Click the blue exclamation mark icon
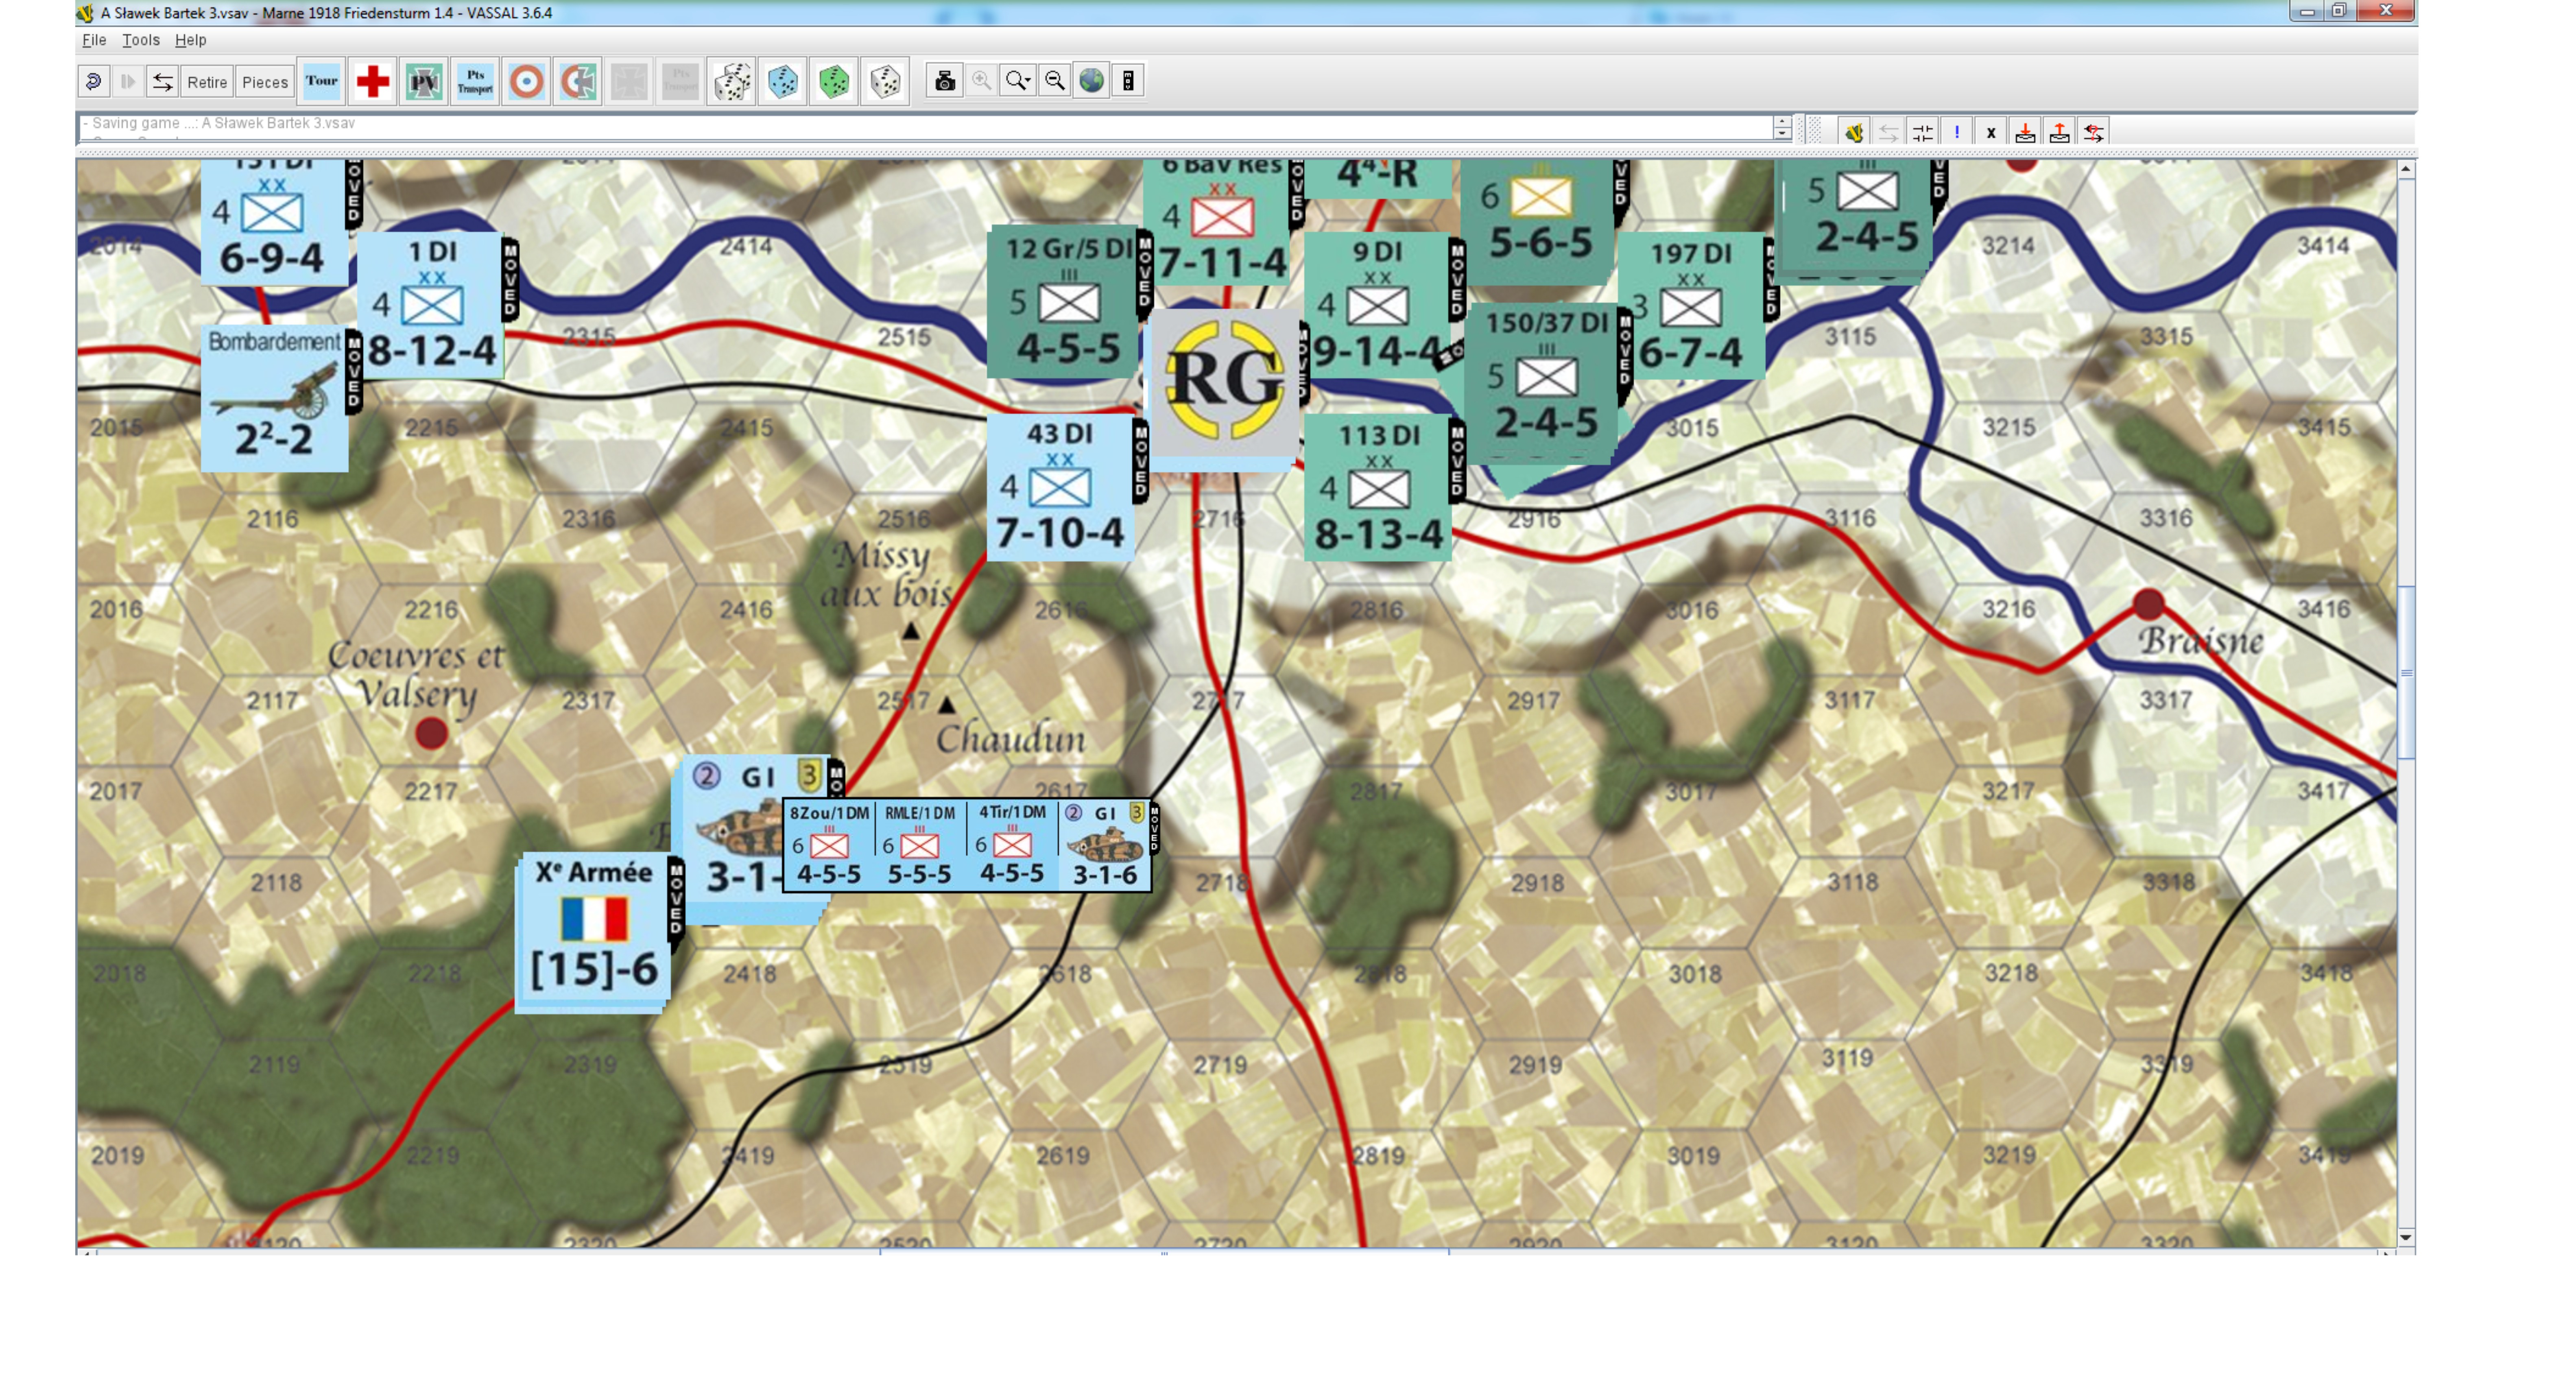The image size is (2576, 1395). pos(1956,132)
